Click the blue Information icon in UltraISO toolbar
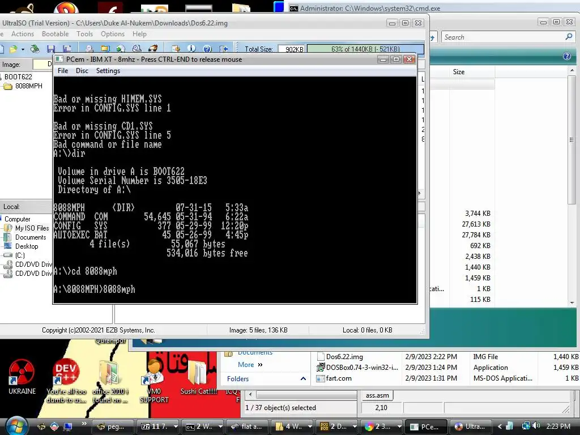The image size is (580, 435). tap(191, 49)
